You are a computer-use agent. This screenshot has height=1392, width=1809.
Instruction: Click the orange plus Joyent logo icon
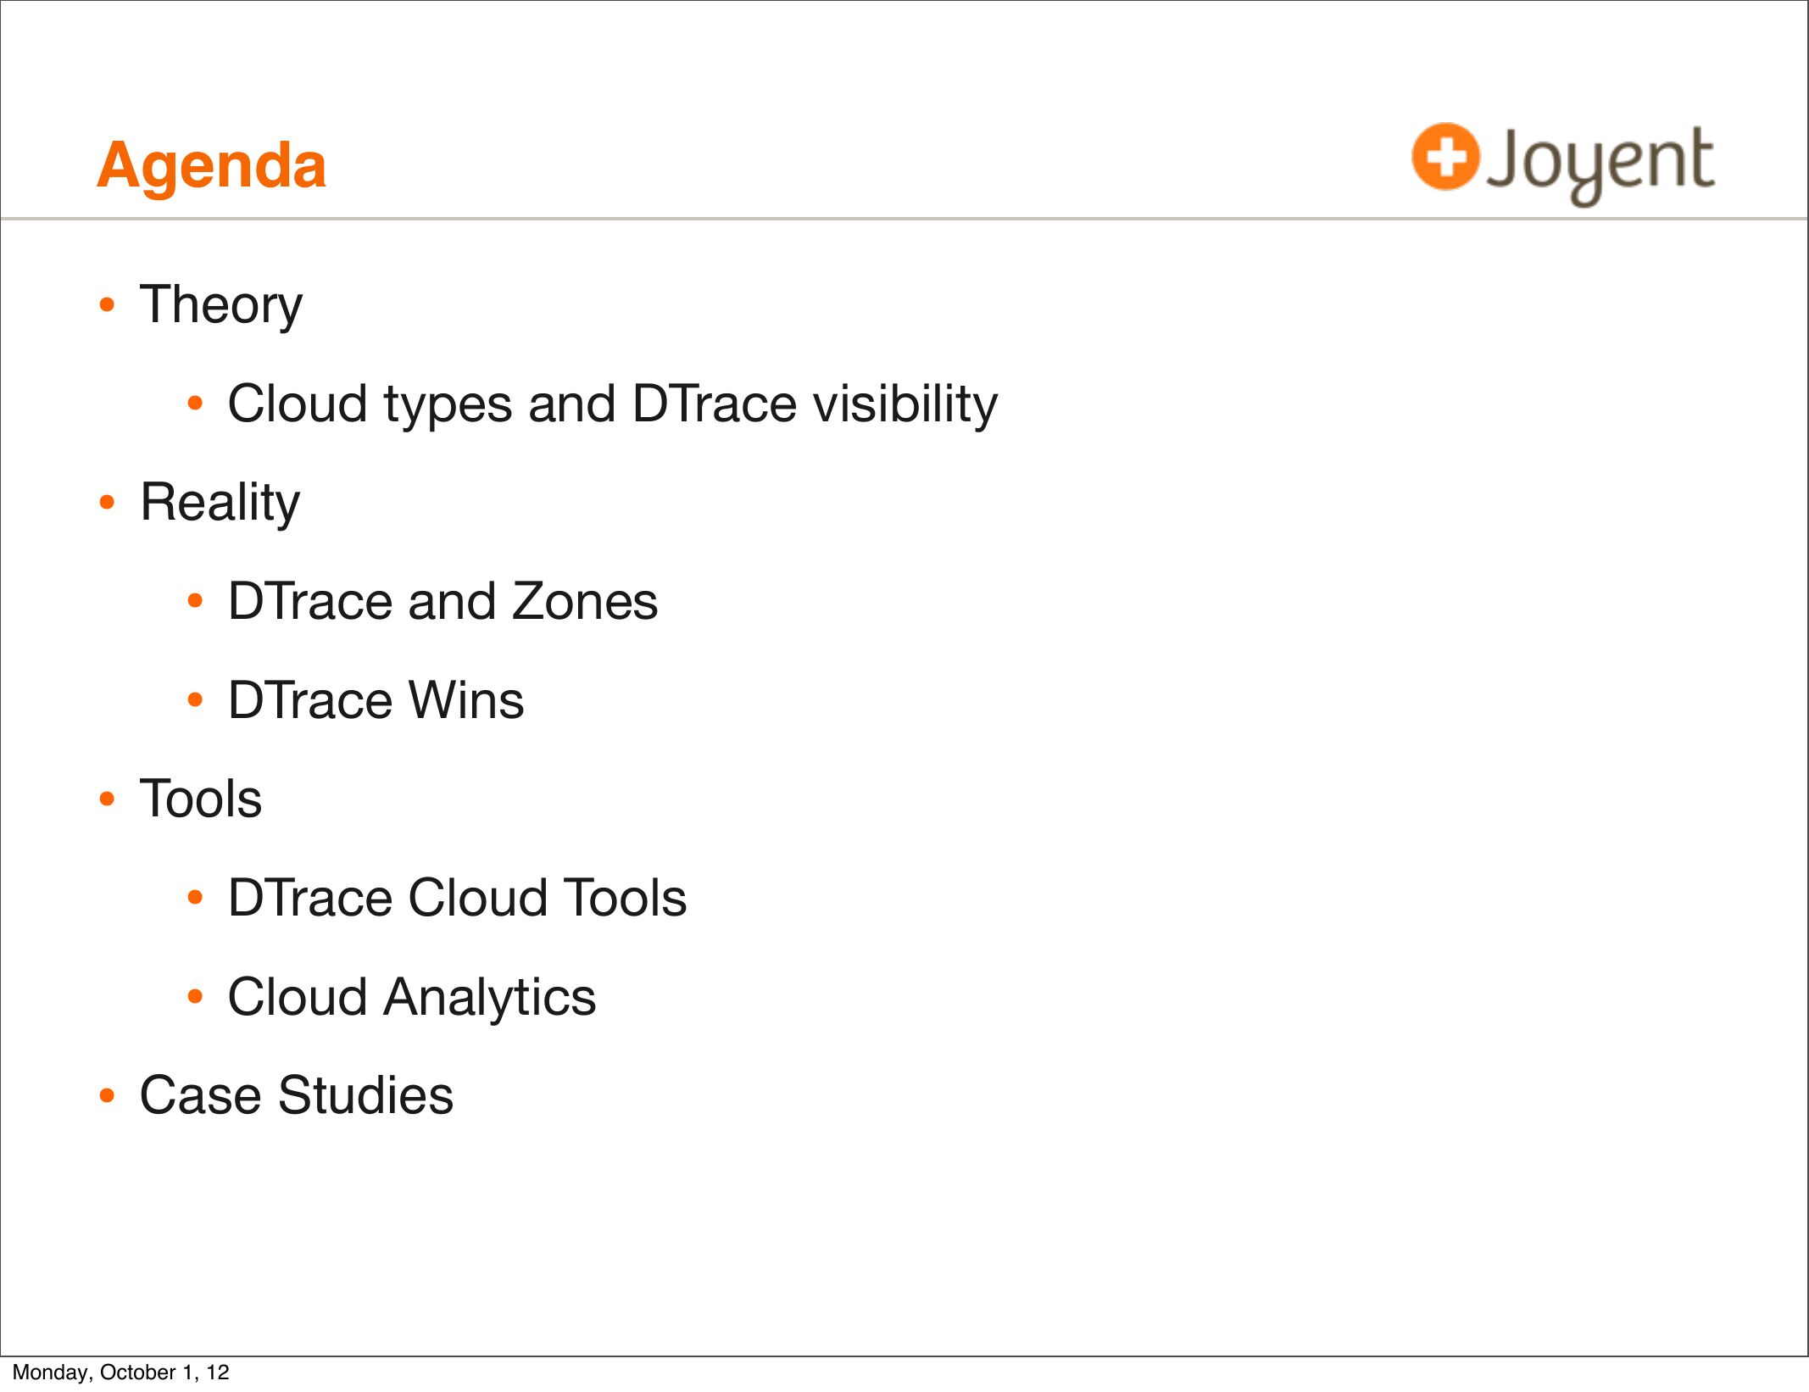1444,157
